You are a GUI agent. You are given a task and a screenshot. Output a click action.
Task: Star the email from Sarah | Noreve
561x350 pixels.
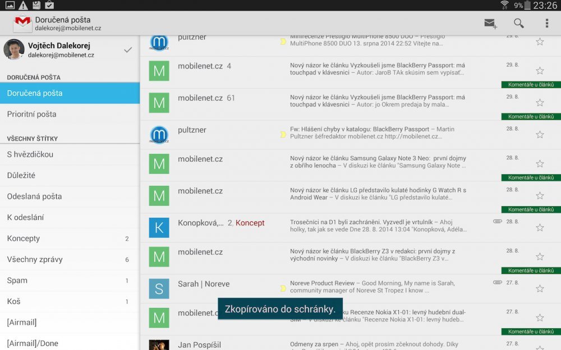[539, 287]
